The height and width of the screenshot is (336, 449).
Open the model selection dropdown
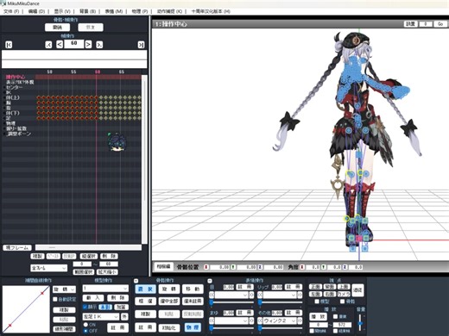click(x=105, y=289)
